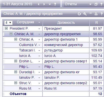Click the restore window icon in Отчеты panel
This screenshot has height=97, width=104.
click(96, 4)
